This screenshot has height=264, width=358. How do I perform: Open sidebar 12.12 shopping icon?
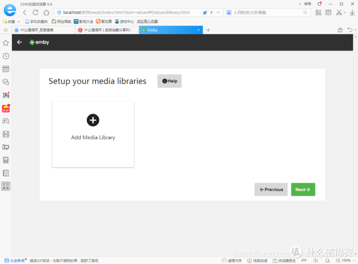coord(6,108)
